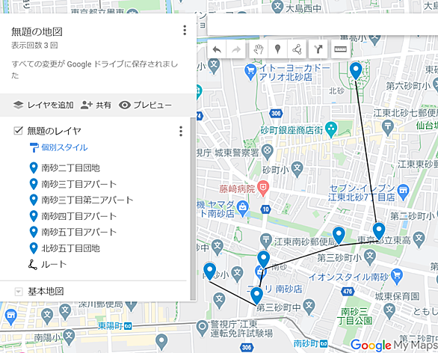The height and width of the screenshot is (353, 438).
Task: Expand the 基本地図 base map dropdown
Action: 18,292
